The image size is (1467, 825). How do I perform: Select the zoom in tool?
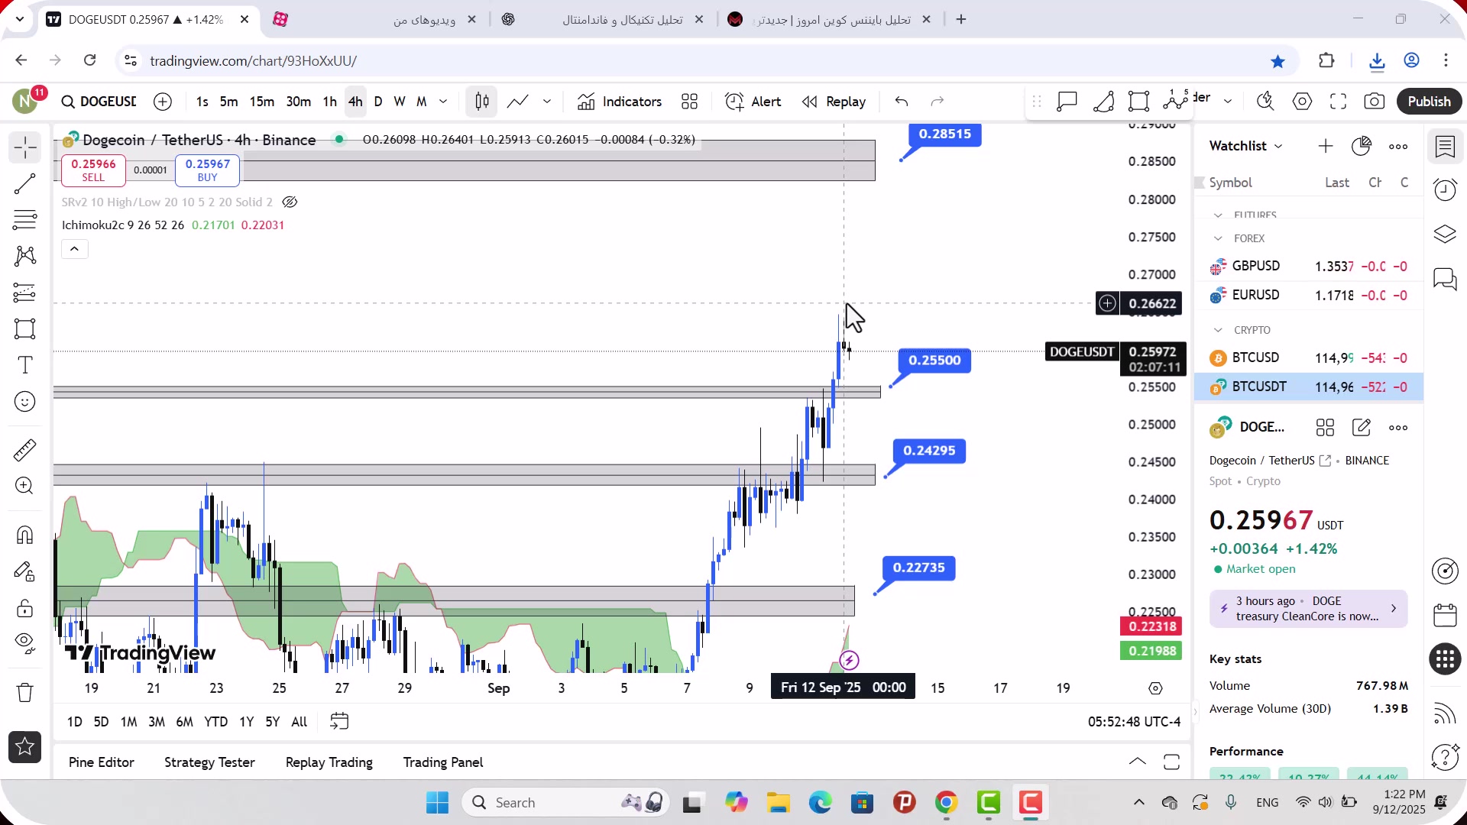click(x=25, y=486)
